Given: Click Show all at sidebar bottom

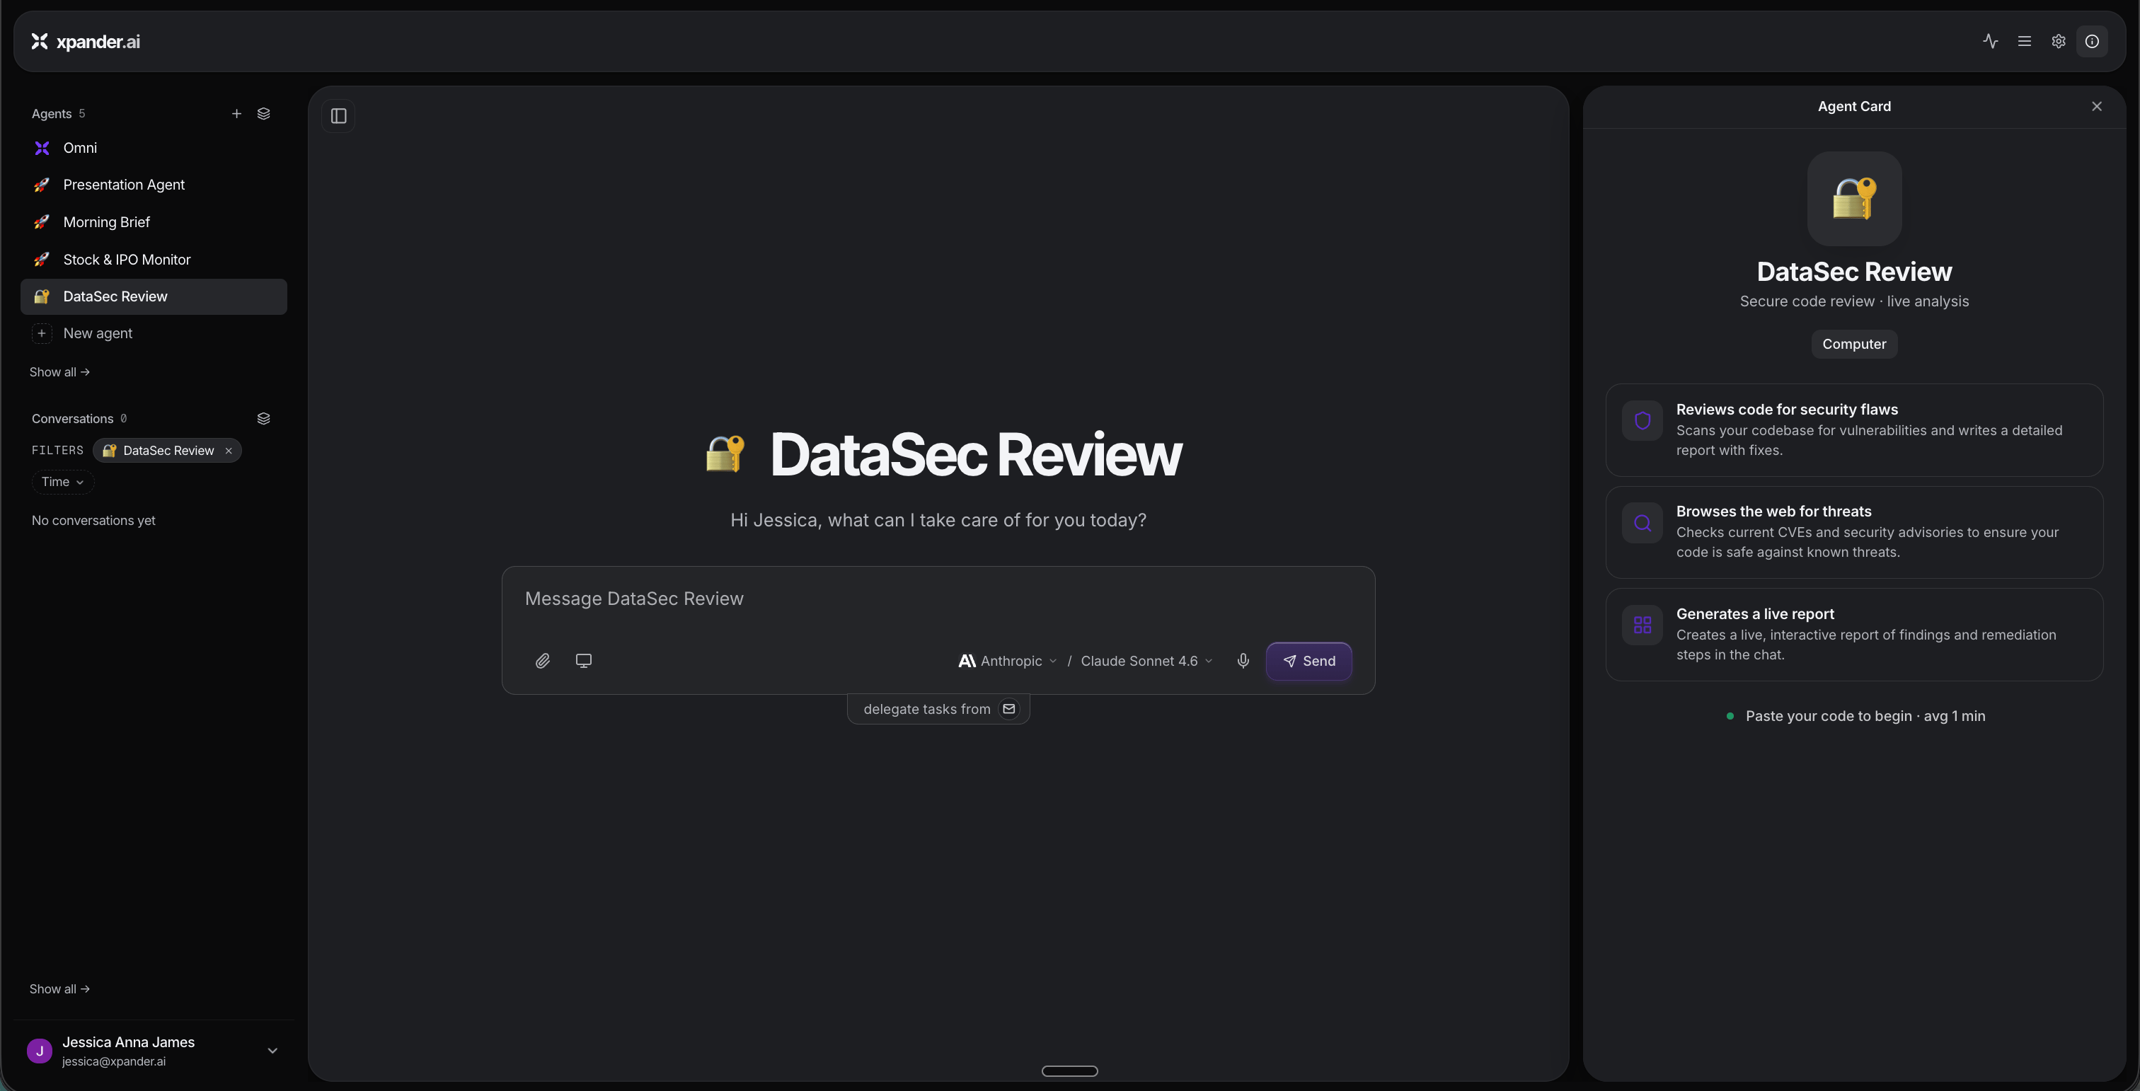Looking at the screenshot, I should point(60,989).
